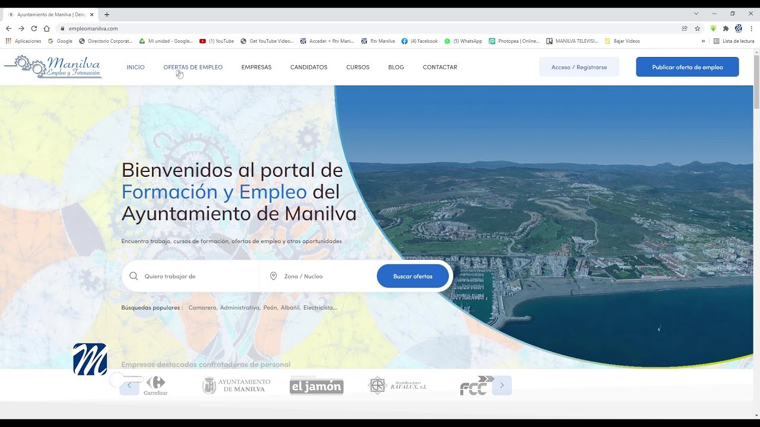This screenshot has width=760, height=427.
Task: Reload the page with the refresh icon
Action: pyautogui.click(x=34, y=28)
